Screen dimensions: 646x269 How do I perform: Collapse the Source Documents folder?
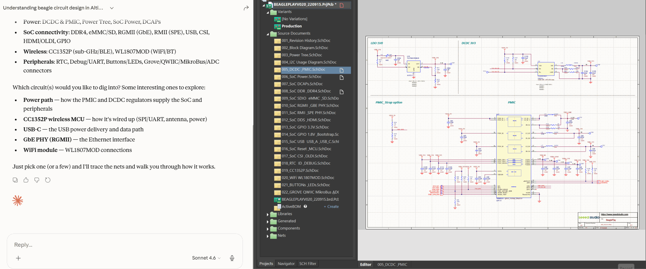tap(268, 34)
